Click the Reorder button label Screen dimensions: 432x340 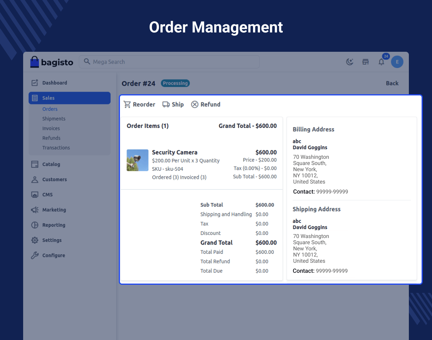point(144,104)
